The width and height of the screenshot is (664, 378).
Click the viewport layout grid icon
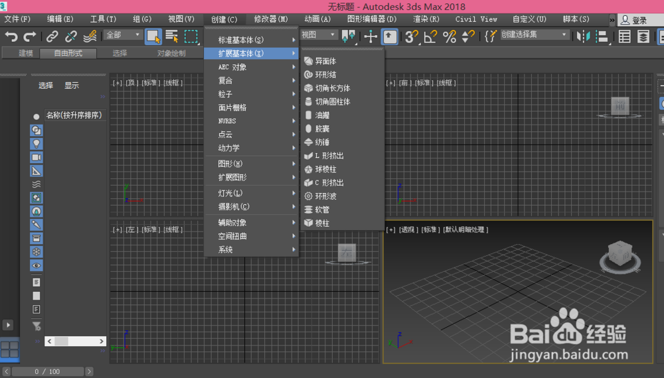coord(9,350)
